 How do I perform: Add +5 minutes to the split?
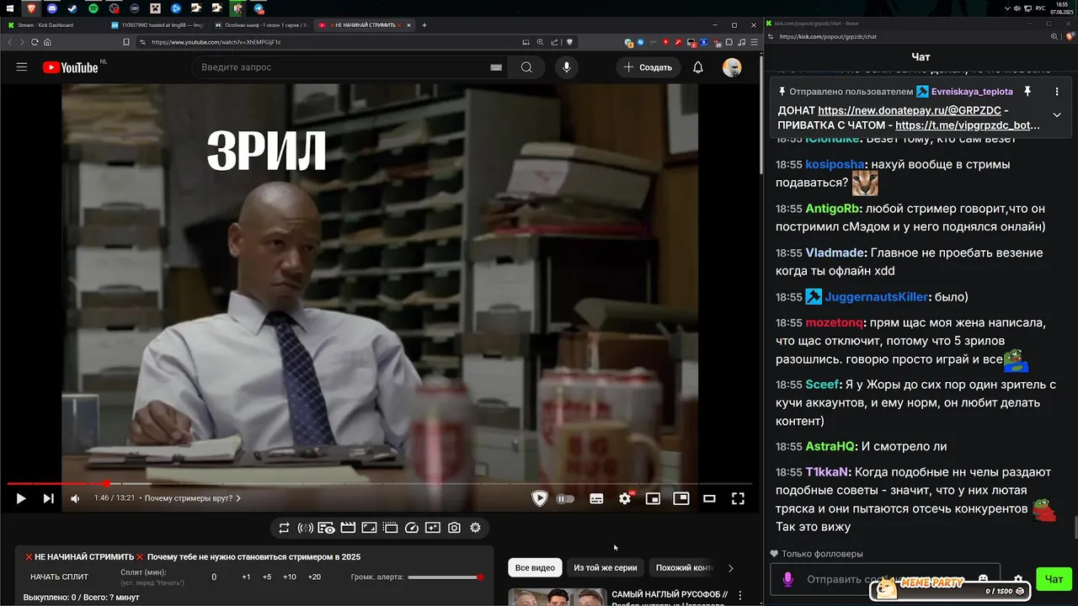point(267,577)
